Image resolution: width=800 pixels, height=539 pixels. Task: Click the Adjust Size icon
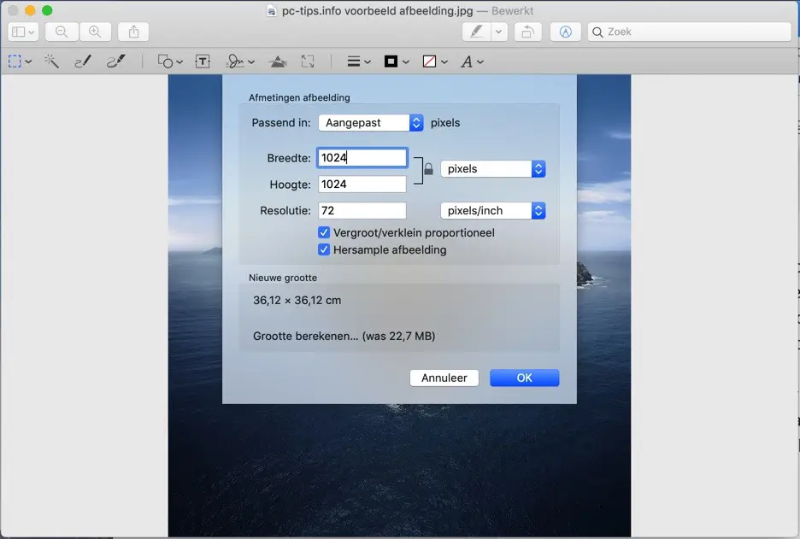(308, 62)
